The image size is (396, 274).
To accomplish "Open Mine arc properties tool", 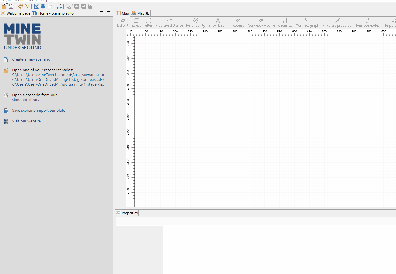I will pyautogui.click(x=338, y=23).
